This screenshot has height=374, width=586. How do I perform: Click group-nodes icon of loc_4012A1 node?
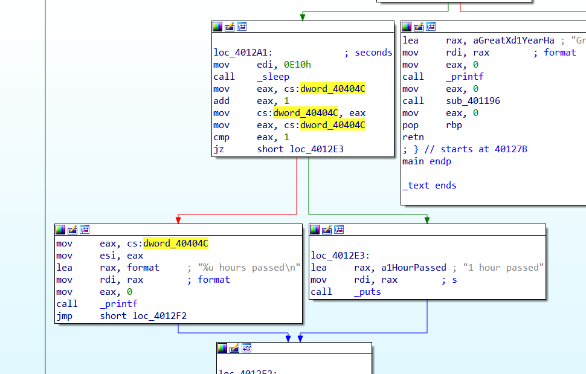coord(242,27)
